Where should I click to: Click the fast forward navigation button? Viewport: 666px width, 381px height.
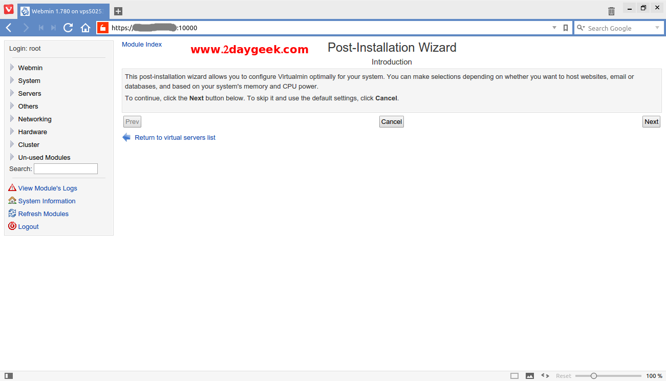[x=53, y=28]
